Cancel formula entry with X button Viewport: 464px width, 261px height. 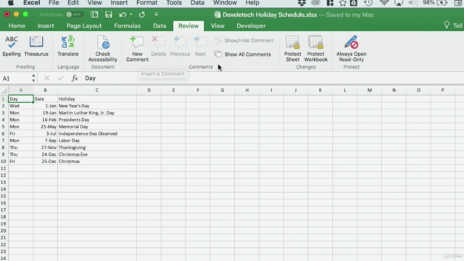[x=46, y=78]
